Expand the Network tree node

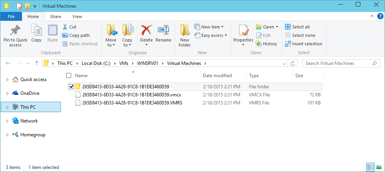(x=7, y=121)
